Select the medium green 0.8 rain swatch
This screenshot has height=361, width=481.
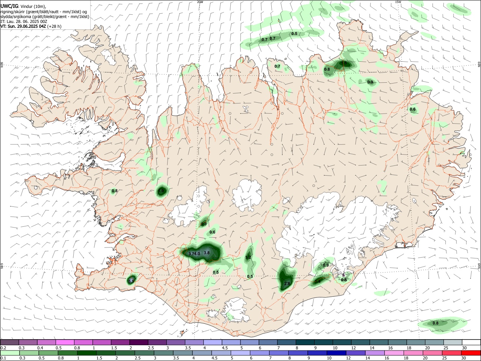[67, 353]
